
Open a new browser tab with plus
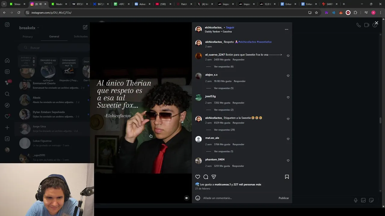click(x=344, y=4)
